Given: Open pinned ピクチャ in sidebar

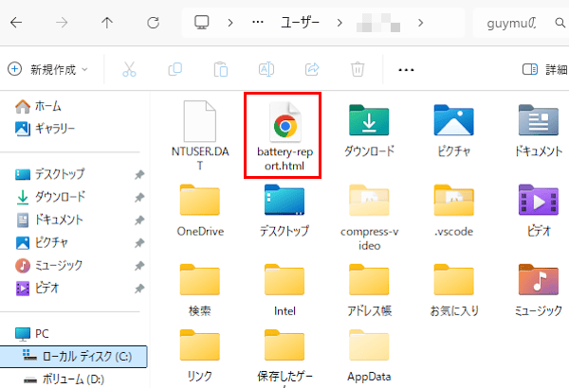Looking at the screenshot, I should pos(42,242).
